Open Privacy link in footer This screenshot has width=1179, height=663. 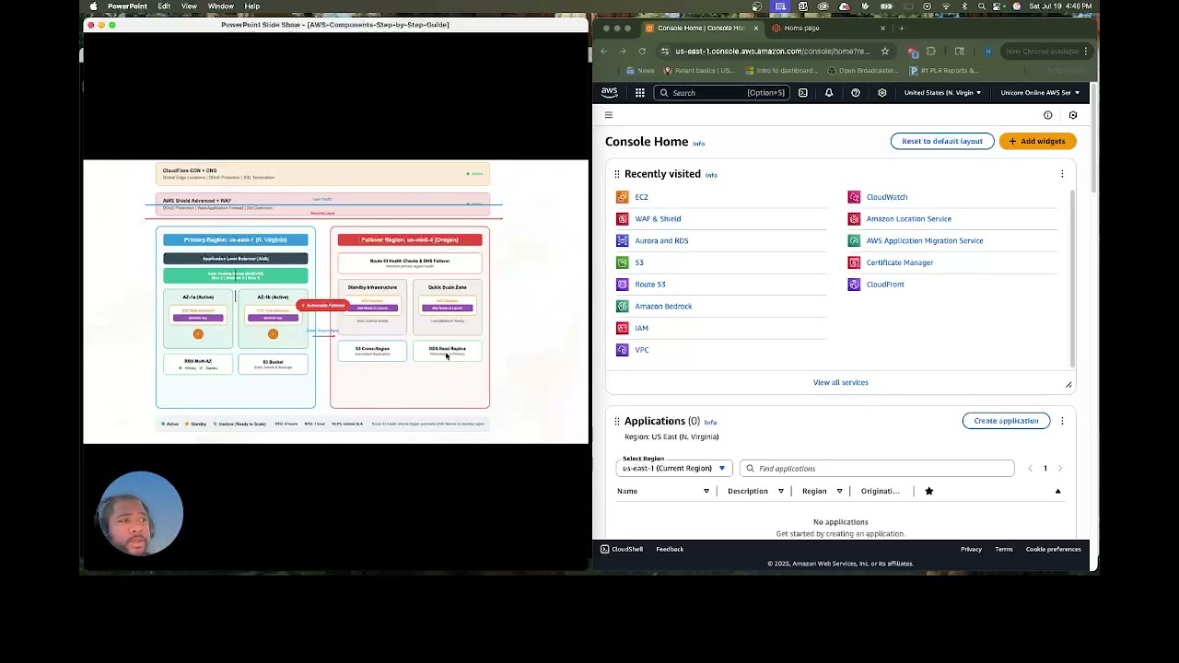pyautogui.click(x=971, y=549)
